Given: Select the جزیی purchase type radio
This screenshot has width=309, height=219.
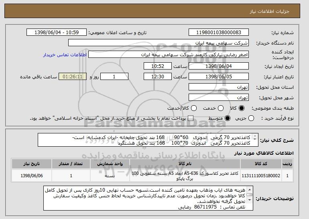Looking at the screenshot, I should (x=251, y=118).
